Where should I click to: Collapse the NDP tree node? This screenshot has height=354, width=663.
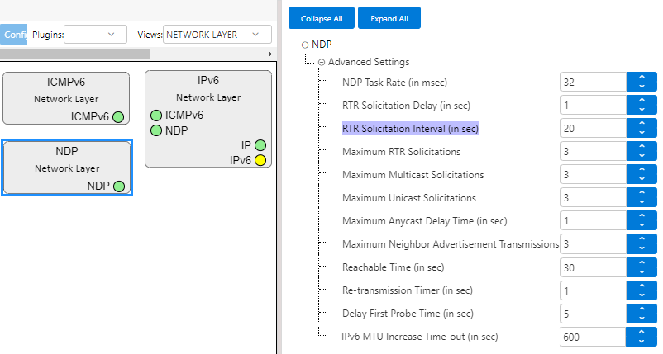tap(305, 45)
